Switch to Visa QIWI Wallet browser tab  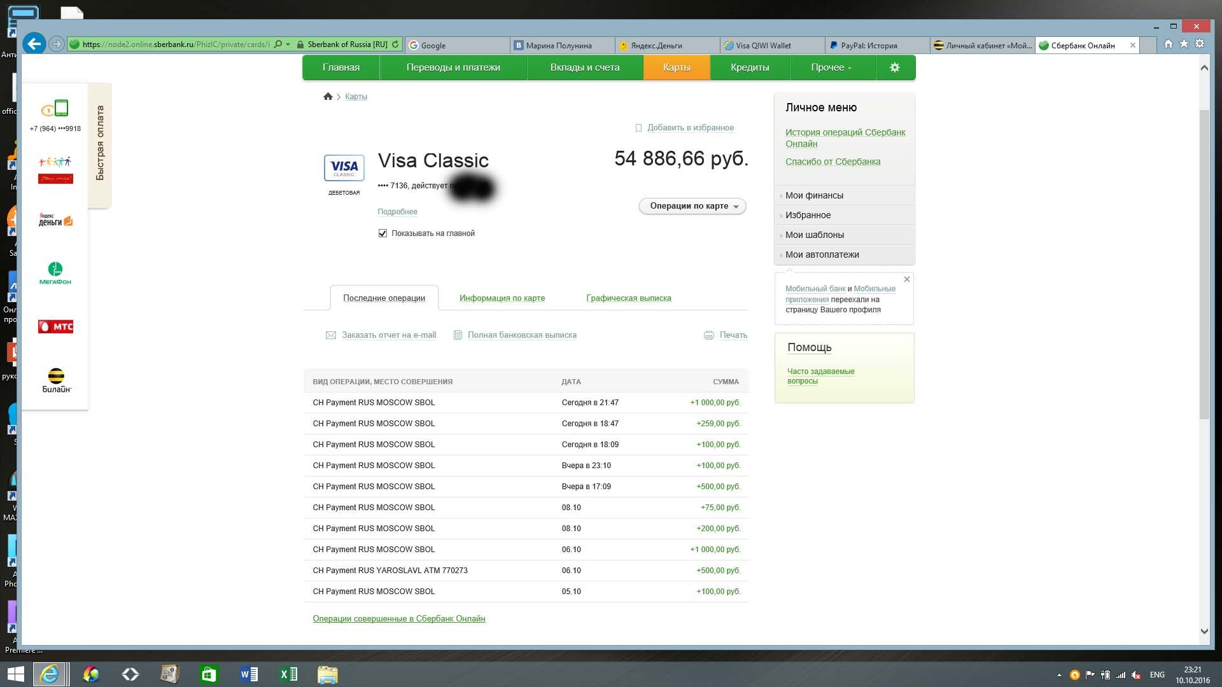(x=773, y=45)
